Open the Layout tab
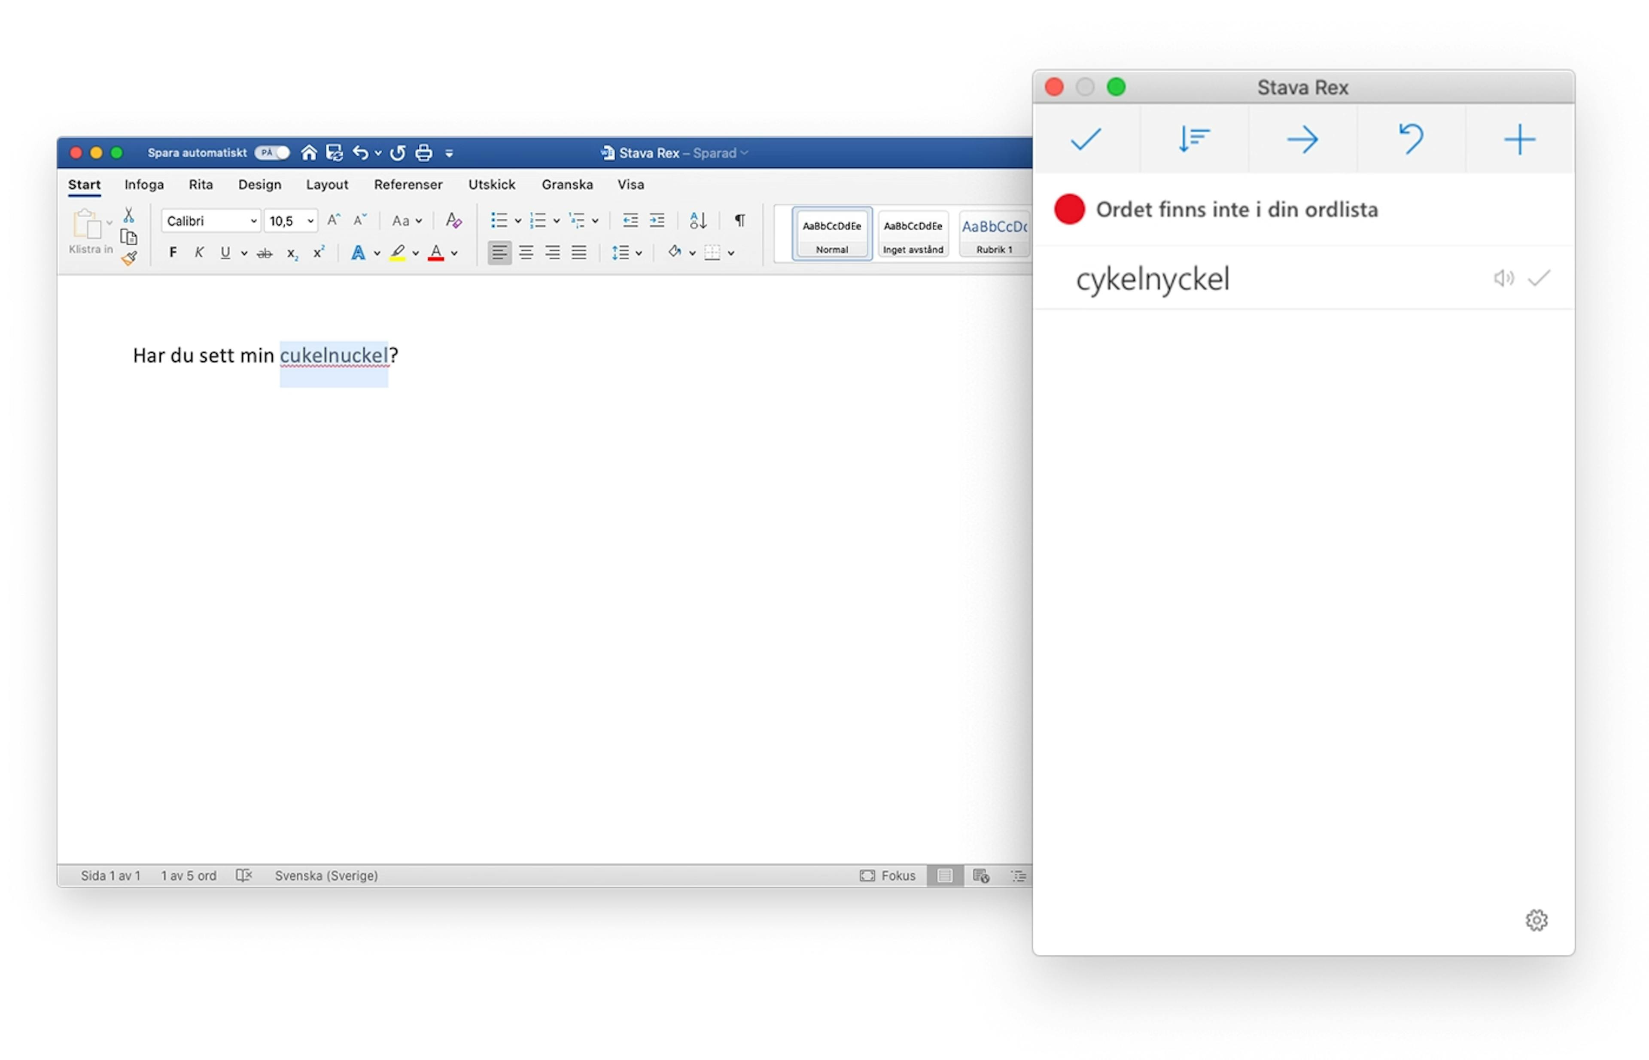 [x=327, y=185]
